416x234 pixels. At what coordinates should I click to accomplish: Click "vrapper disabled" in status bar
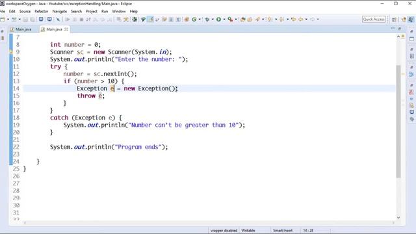pyautogui.click(x=224, y=231)
